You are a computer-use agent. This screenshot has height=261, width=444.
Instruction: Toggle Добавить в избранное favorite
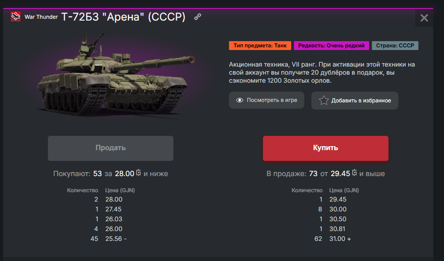(354, 101)
